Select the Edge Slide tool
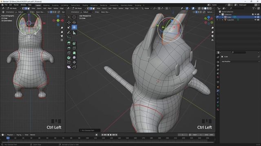The image size is (261, 146). [69, 62]
